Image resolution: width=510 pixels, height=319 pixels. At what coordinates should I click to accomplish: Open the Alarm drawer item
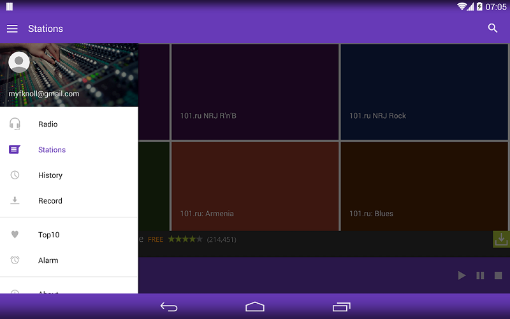[69, 260]
